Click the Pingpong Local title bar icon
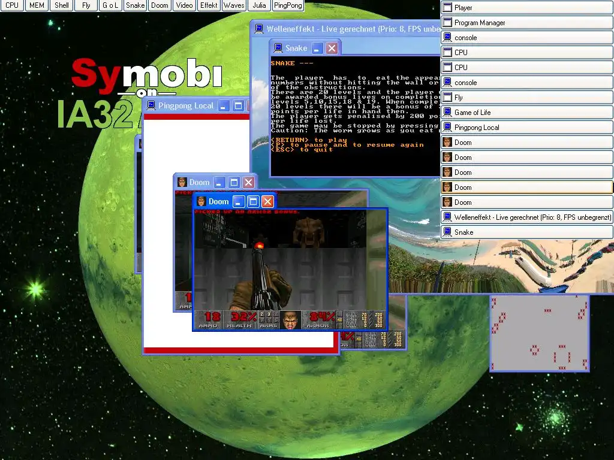Viewport: 614px width, 460px height. pos(151,105)
